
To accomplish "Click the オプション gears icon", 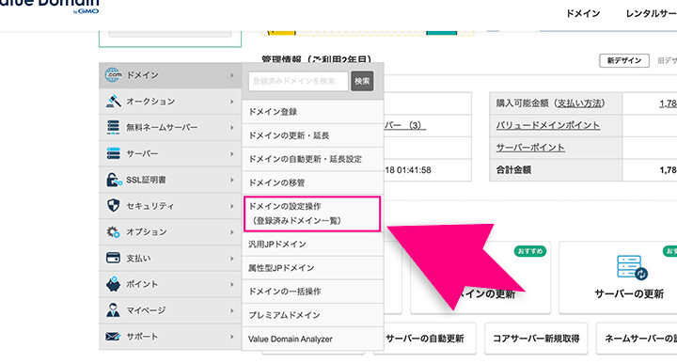I will point(113,232).
